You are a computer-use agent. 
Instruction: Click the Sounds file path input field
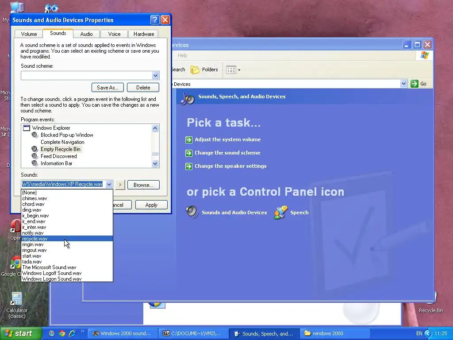click(x=63, y=184)
